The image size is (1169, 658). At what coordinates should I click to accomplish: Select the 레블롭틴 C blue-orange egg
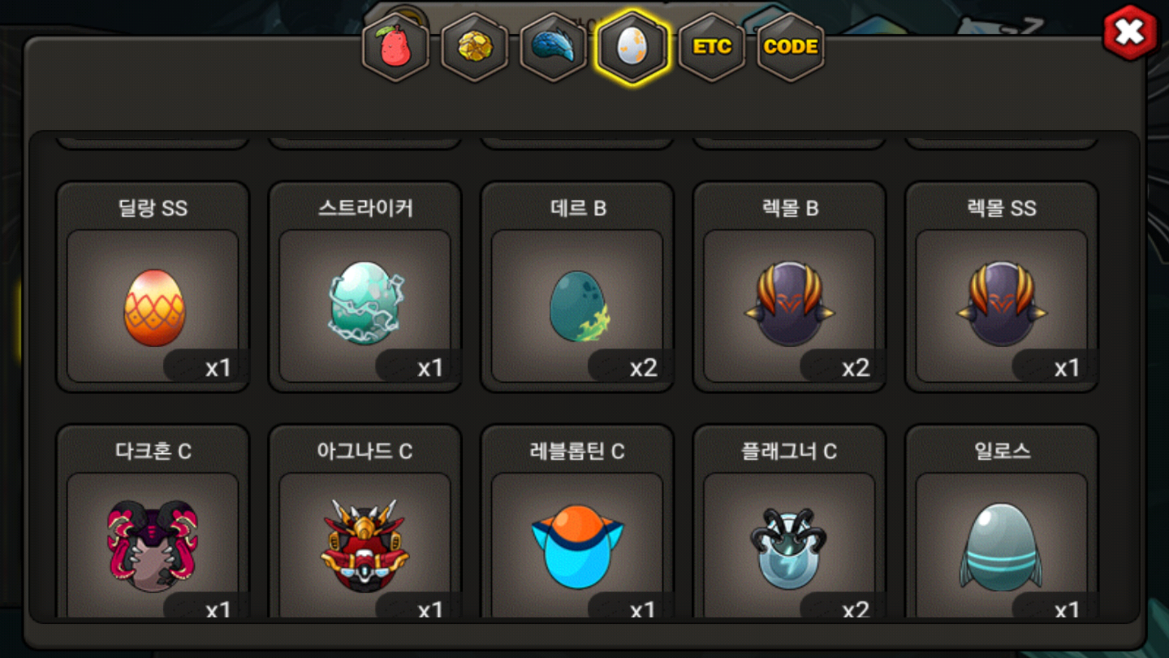click(577, 522)
